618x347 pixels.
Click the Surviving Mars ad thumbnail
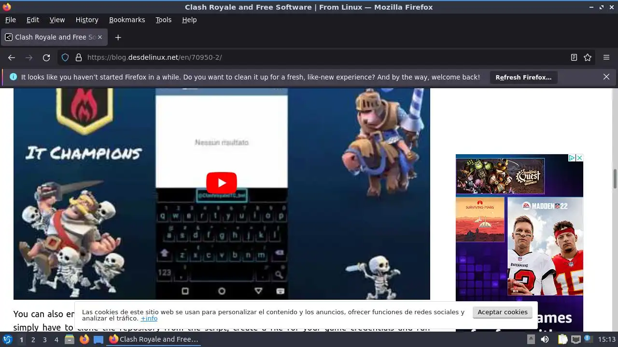tap(480, 219)
